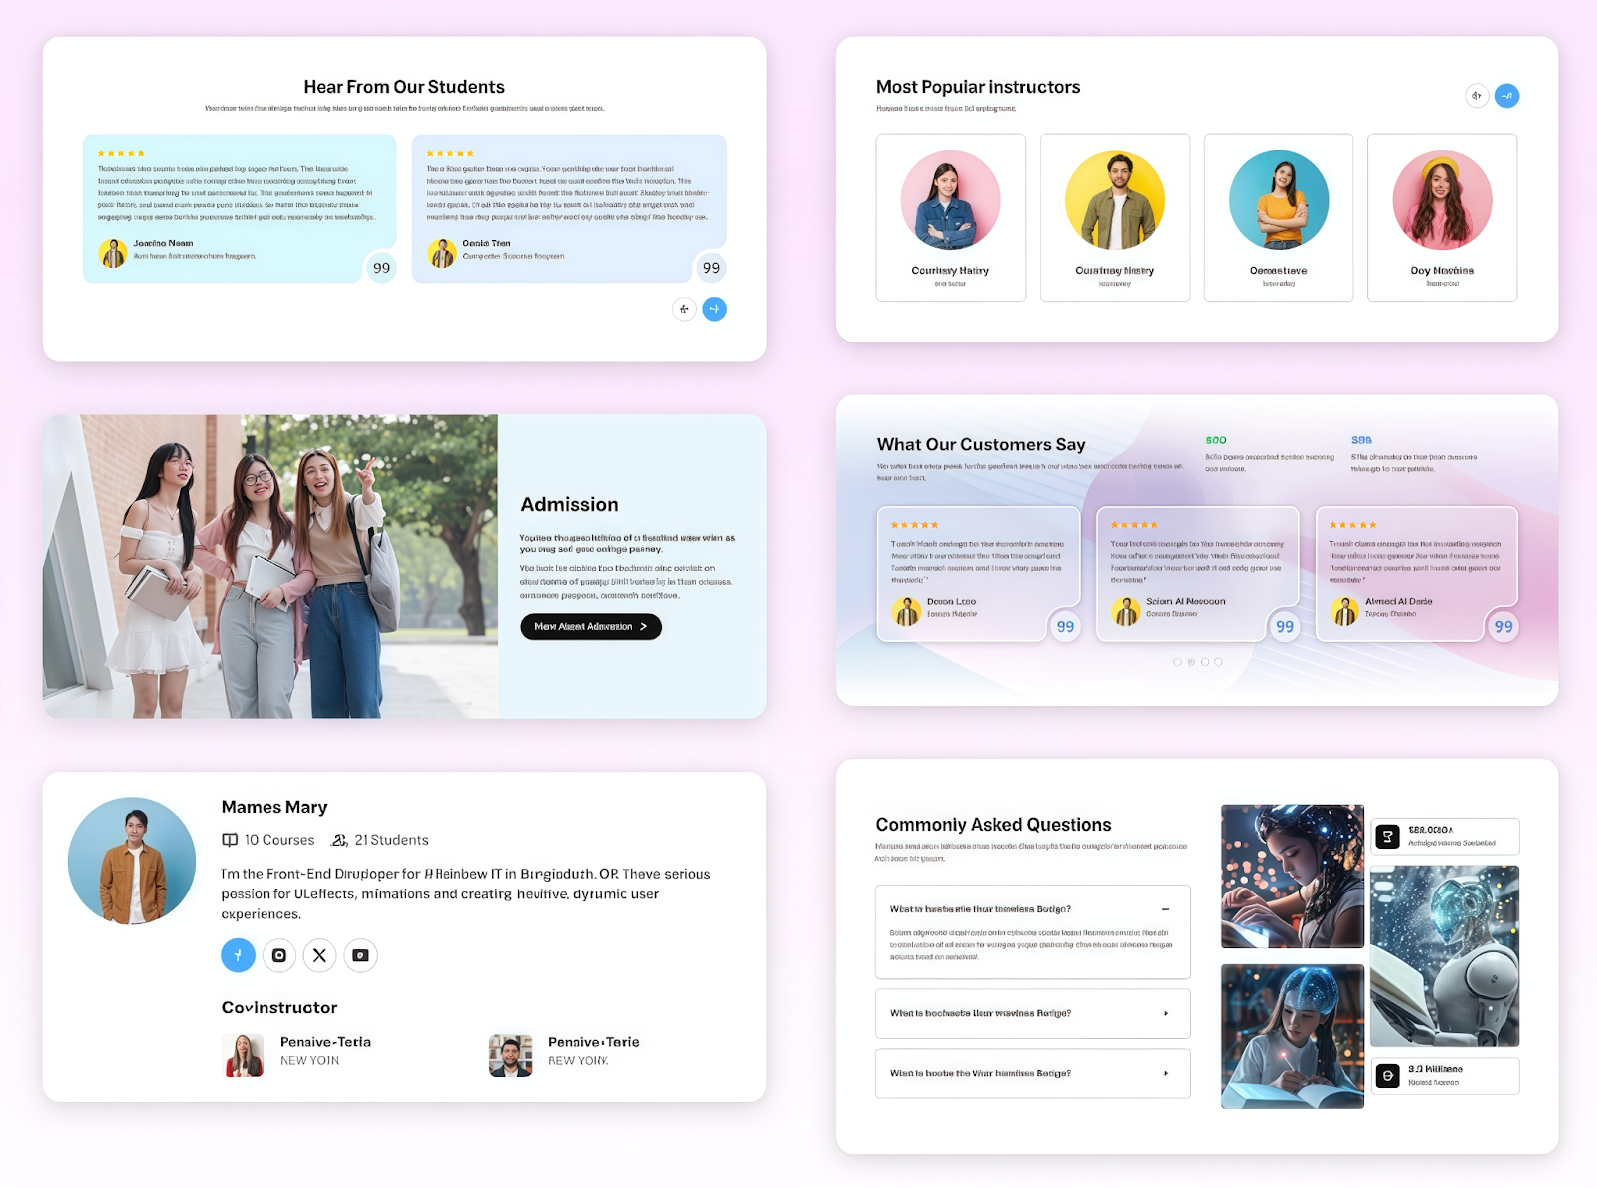Click previous arrow in Most Popular Instructors

(x=1477, y=96)
